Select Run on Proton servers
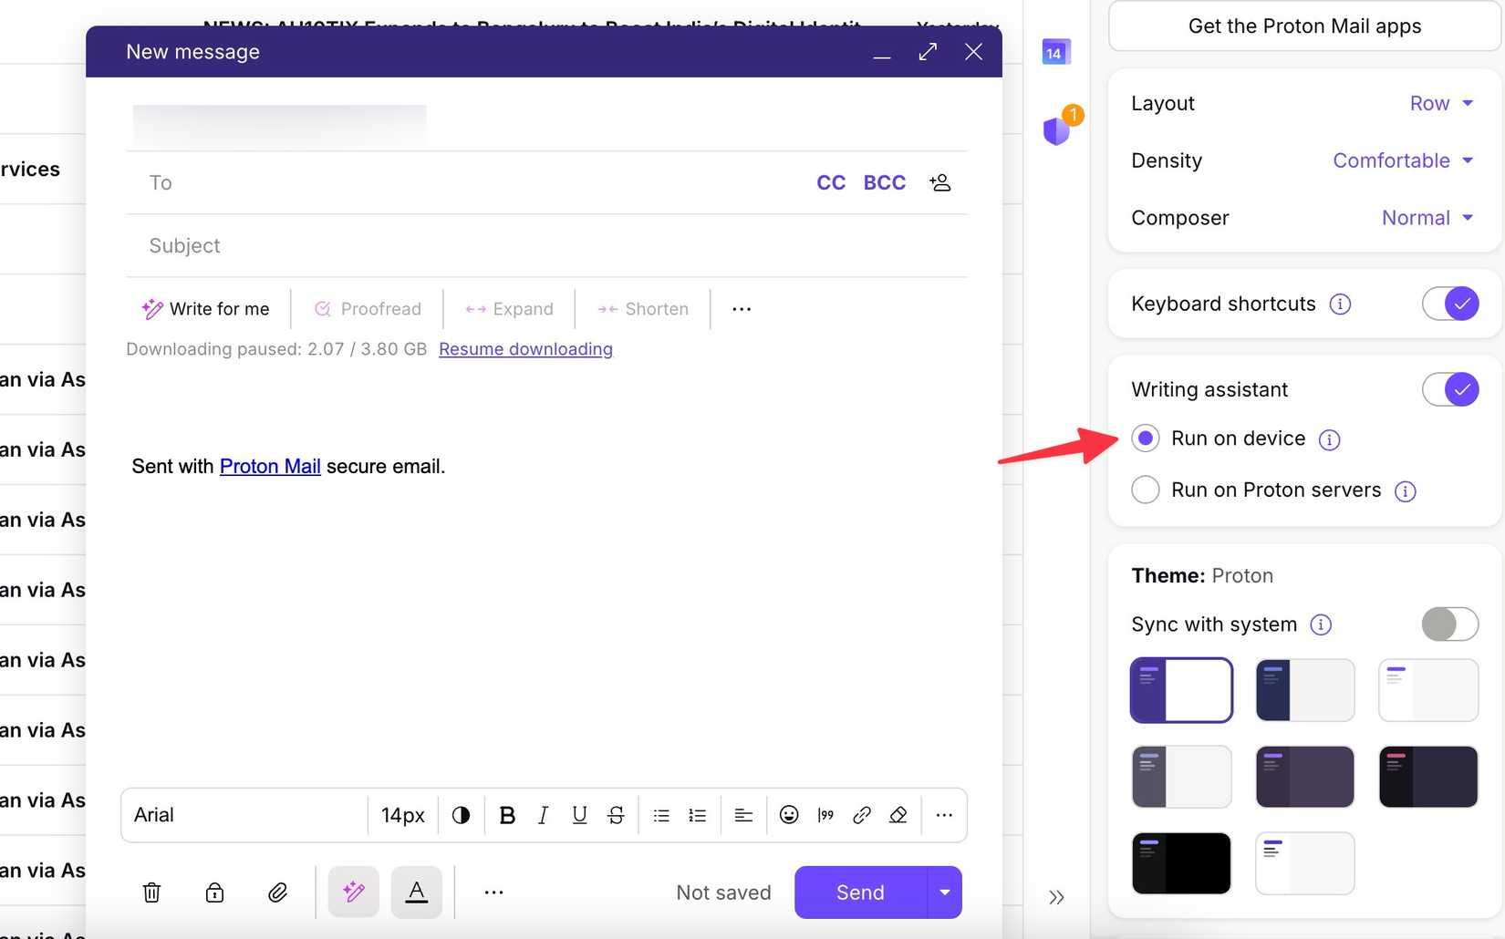Screen dimensions: 1505x939 point(1145,490)
